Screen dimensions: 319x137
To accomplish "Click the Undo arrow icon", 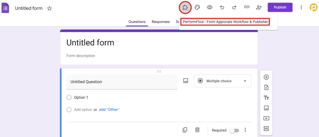I will click(222, 7).
